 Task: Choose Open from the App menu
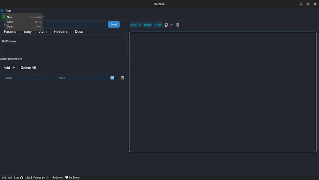[x=24, y=27]
